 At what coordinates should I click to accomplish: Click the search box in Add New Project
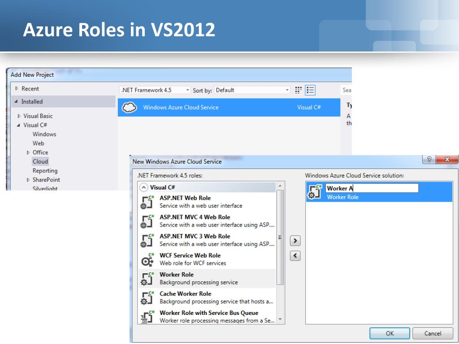point(346,90)
